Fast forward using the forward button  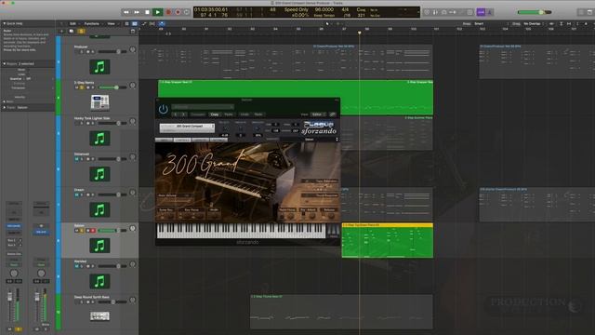137,12
